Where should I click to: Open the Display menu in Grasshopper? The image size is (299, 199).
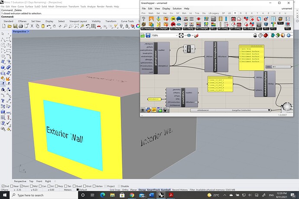click(x=166, y=9)
